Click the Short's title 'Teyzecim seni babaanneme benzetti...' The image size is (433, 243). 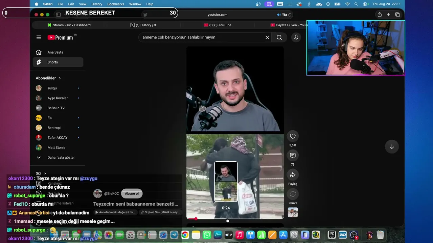[136, 204]
